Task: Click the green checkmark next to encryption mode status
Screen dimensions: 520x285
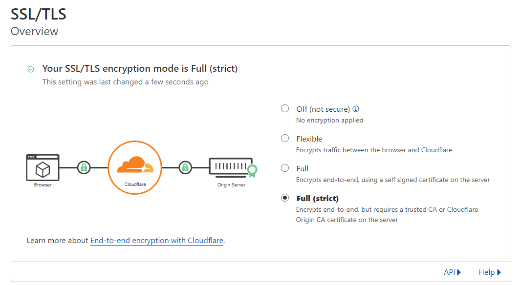Action: click(30, 69)
